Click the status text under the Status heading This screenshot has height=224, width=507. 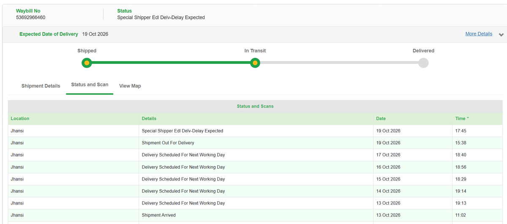pos(161,18)
